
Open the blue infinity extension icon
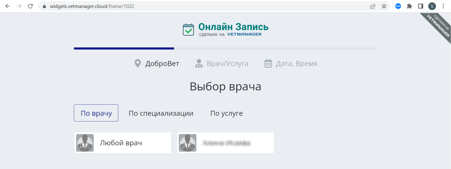(x=398, y=6)
